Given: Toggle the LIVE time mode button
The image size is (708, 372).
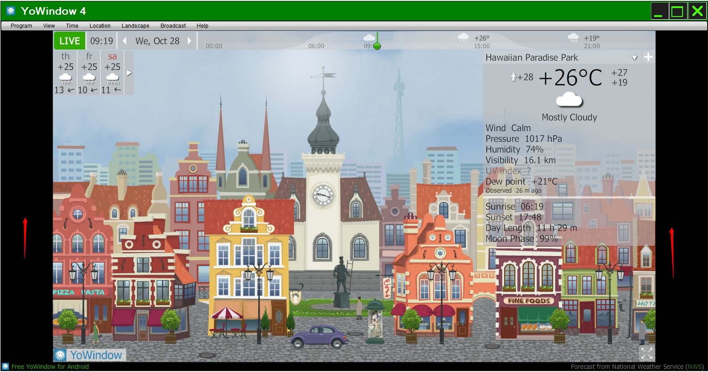Looking at the screenshot, I should click(70, 41).
